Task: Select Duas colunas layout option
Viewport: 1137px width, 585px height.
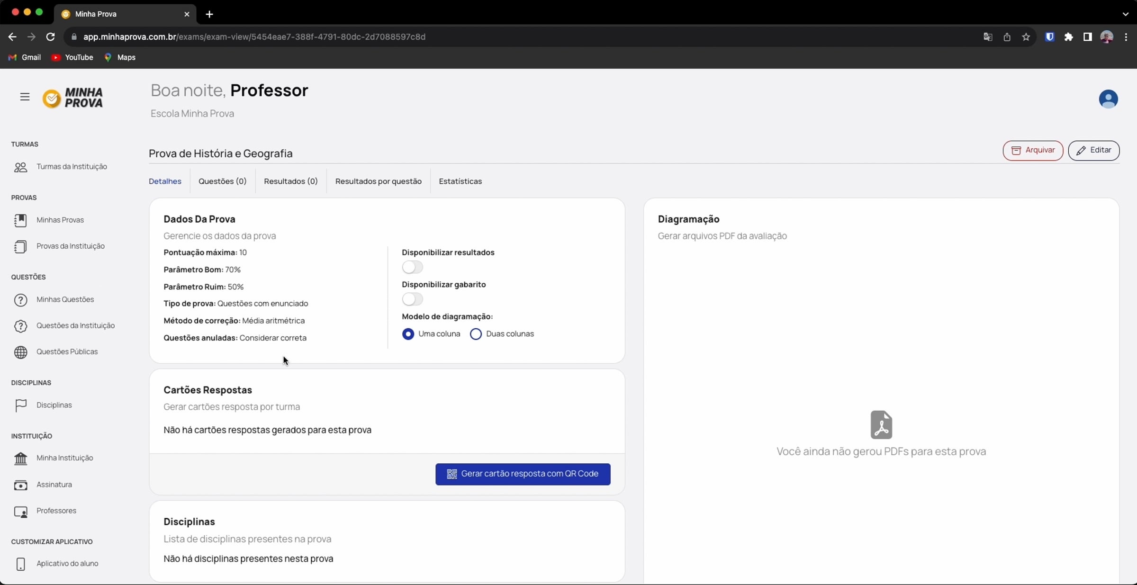Action: [x=476, y=334]
